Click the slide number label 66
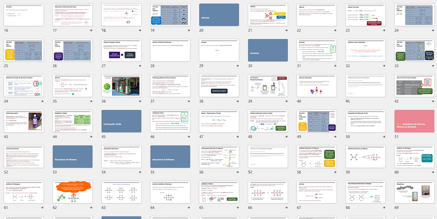 point(250,207)
